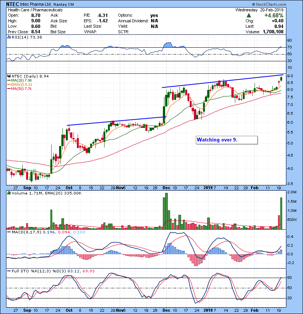Click the MACD(8,17,9) indicator label

click(27, 232)
